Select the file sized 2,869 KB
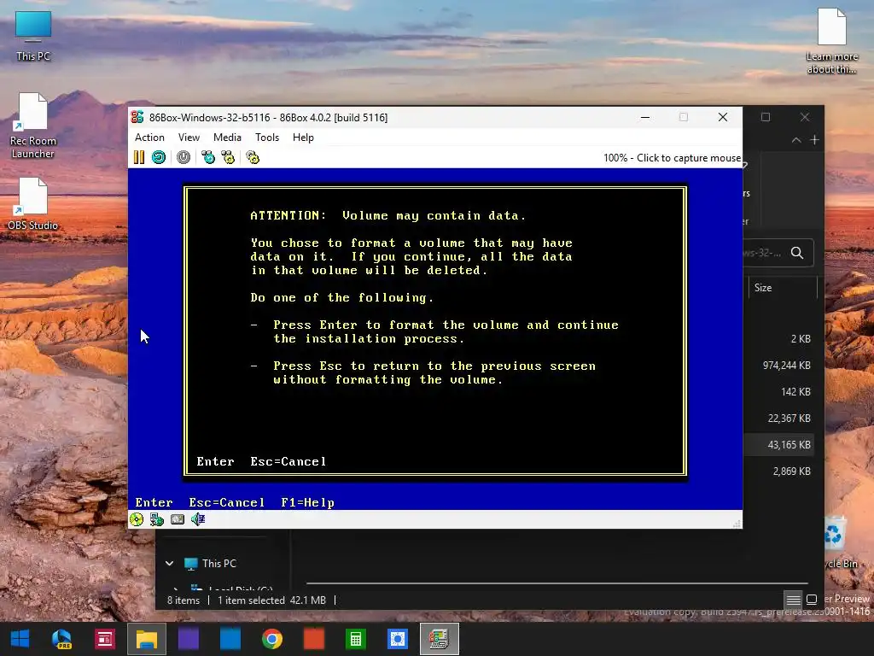The image size is (874, 656). click(x=778, y=471)
